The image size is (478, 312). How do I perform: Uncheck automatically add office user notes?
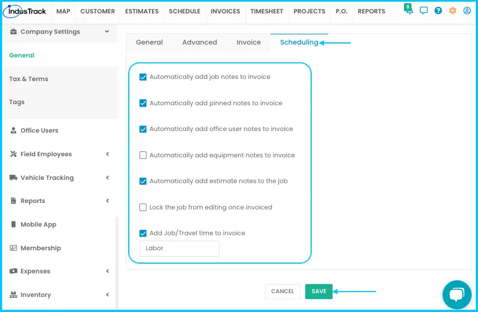143,129
